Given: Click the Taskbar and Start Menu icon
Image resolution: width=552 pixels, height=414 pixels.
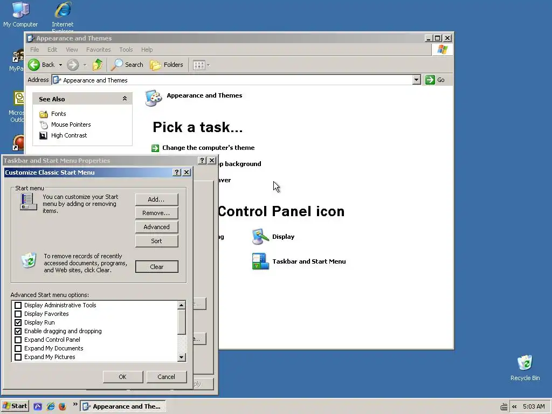Looking at the screenshot, I should 260,261.
